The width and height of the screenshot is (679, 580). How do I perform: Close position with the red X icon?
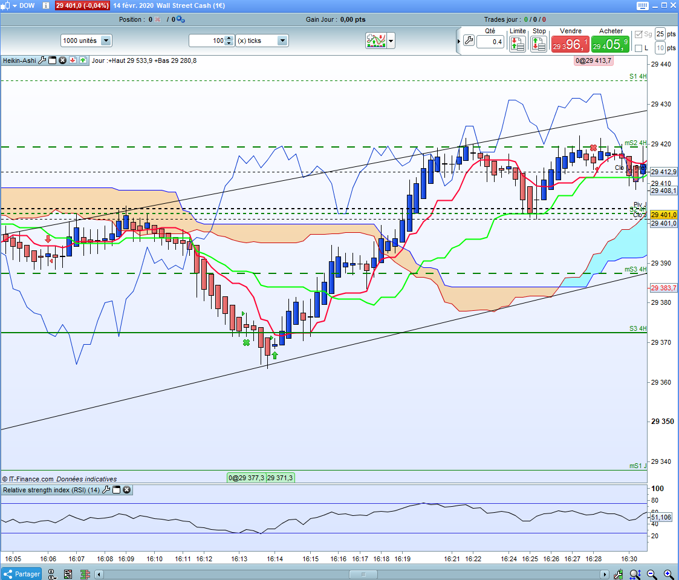[x=158, y=19]
